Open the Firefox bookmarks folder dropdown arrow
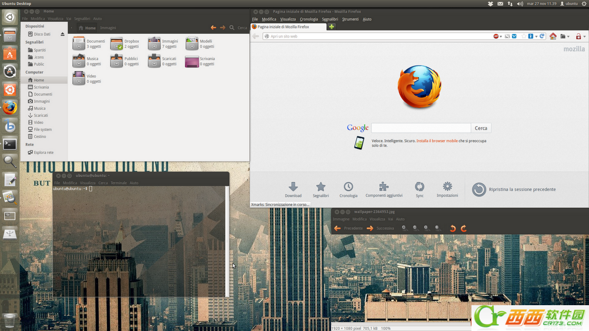This screenshot has width=589, height=331. coord(568,37)
